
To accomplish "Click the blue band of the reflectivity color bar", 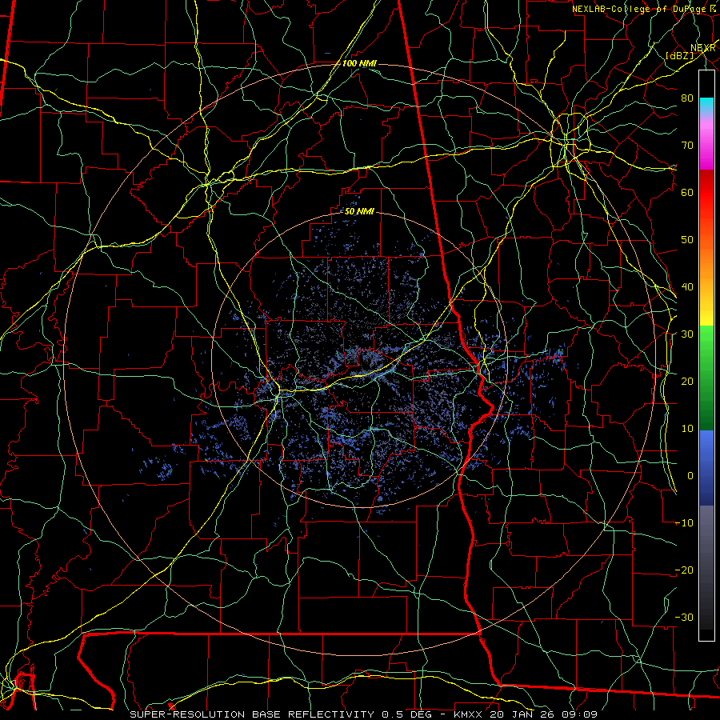I will coord(706,467).
